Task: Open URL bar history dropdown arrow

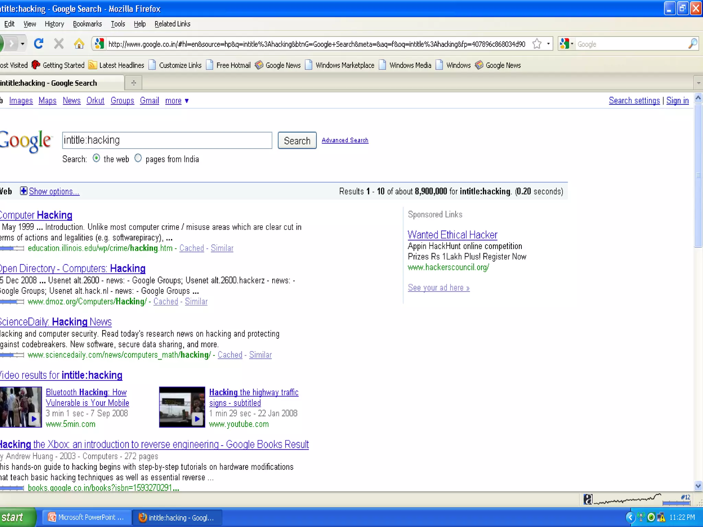Action: point(548,44)
